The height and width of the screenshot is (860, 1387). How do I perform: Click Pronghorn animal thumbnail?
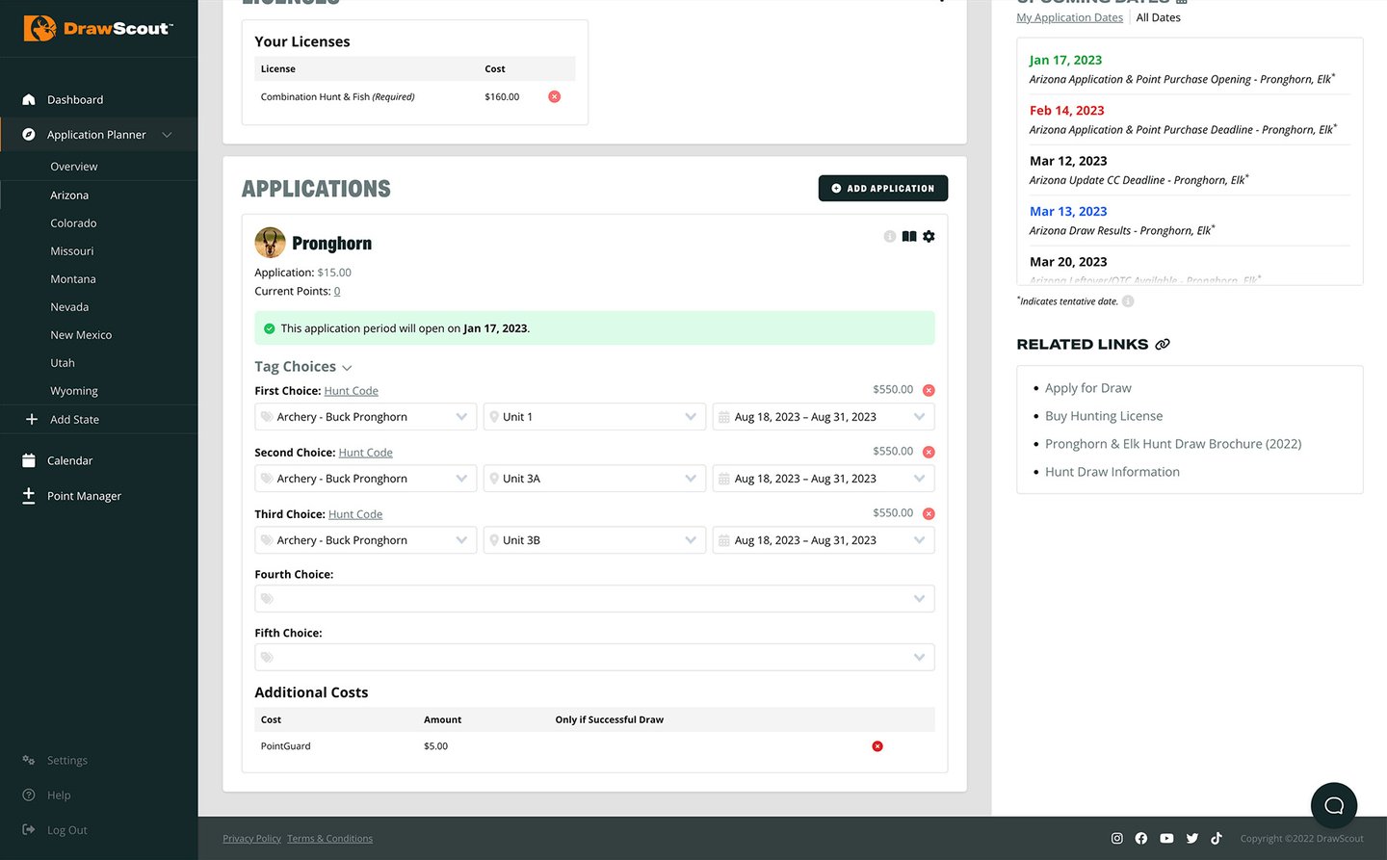coord(270,243)
